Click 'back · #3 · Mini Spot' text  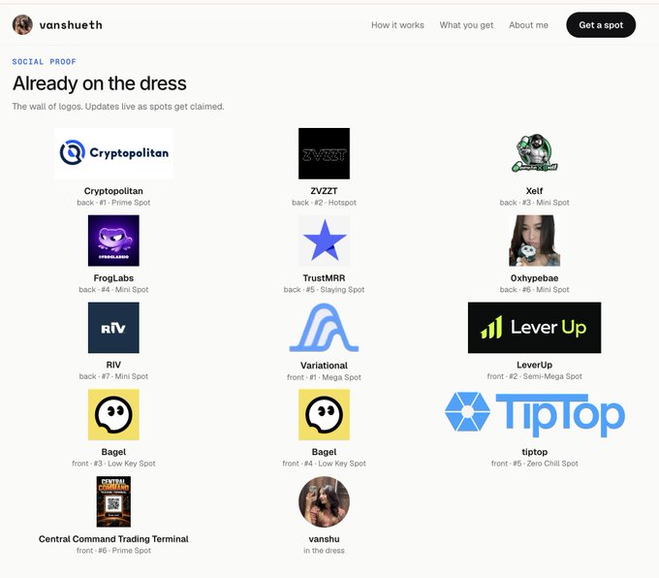[x=535, y=203]
